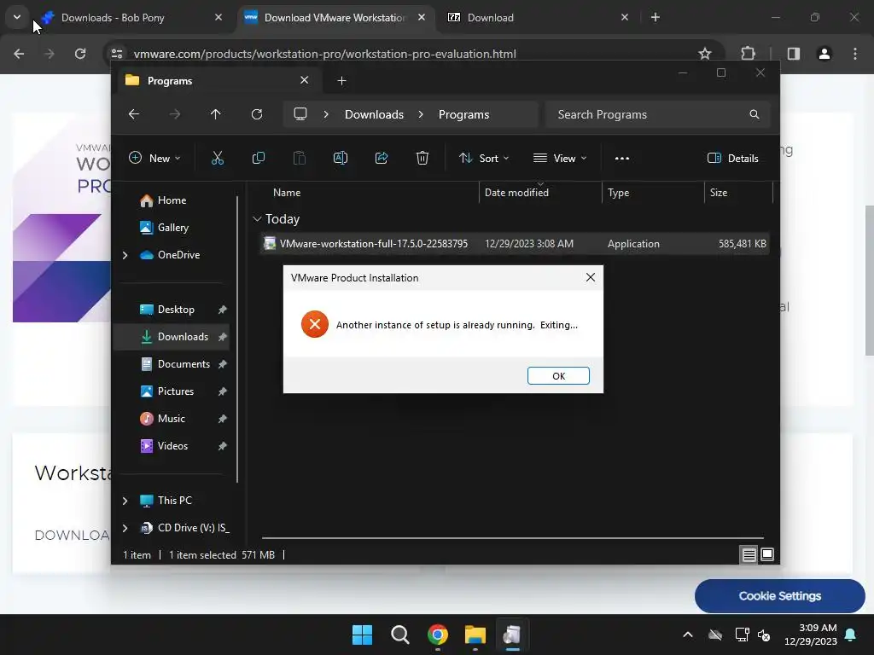Viewport: 874px width, 655px height.
Task: Click OK in the VMware Product Installation dialog
Action: [558, 376]
